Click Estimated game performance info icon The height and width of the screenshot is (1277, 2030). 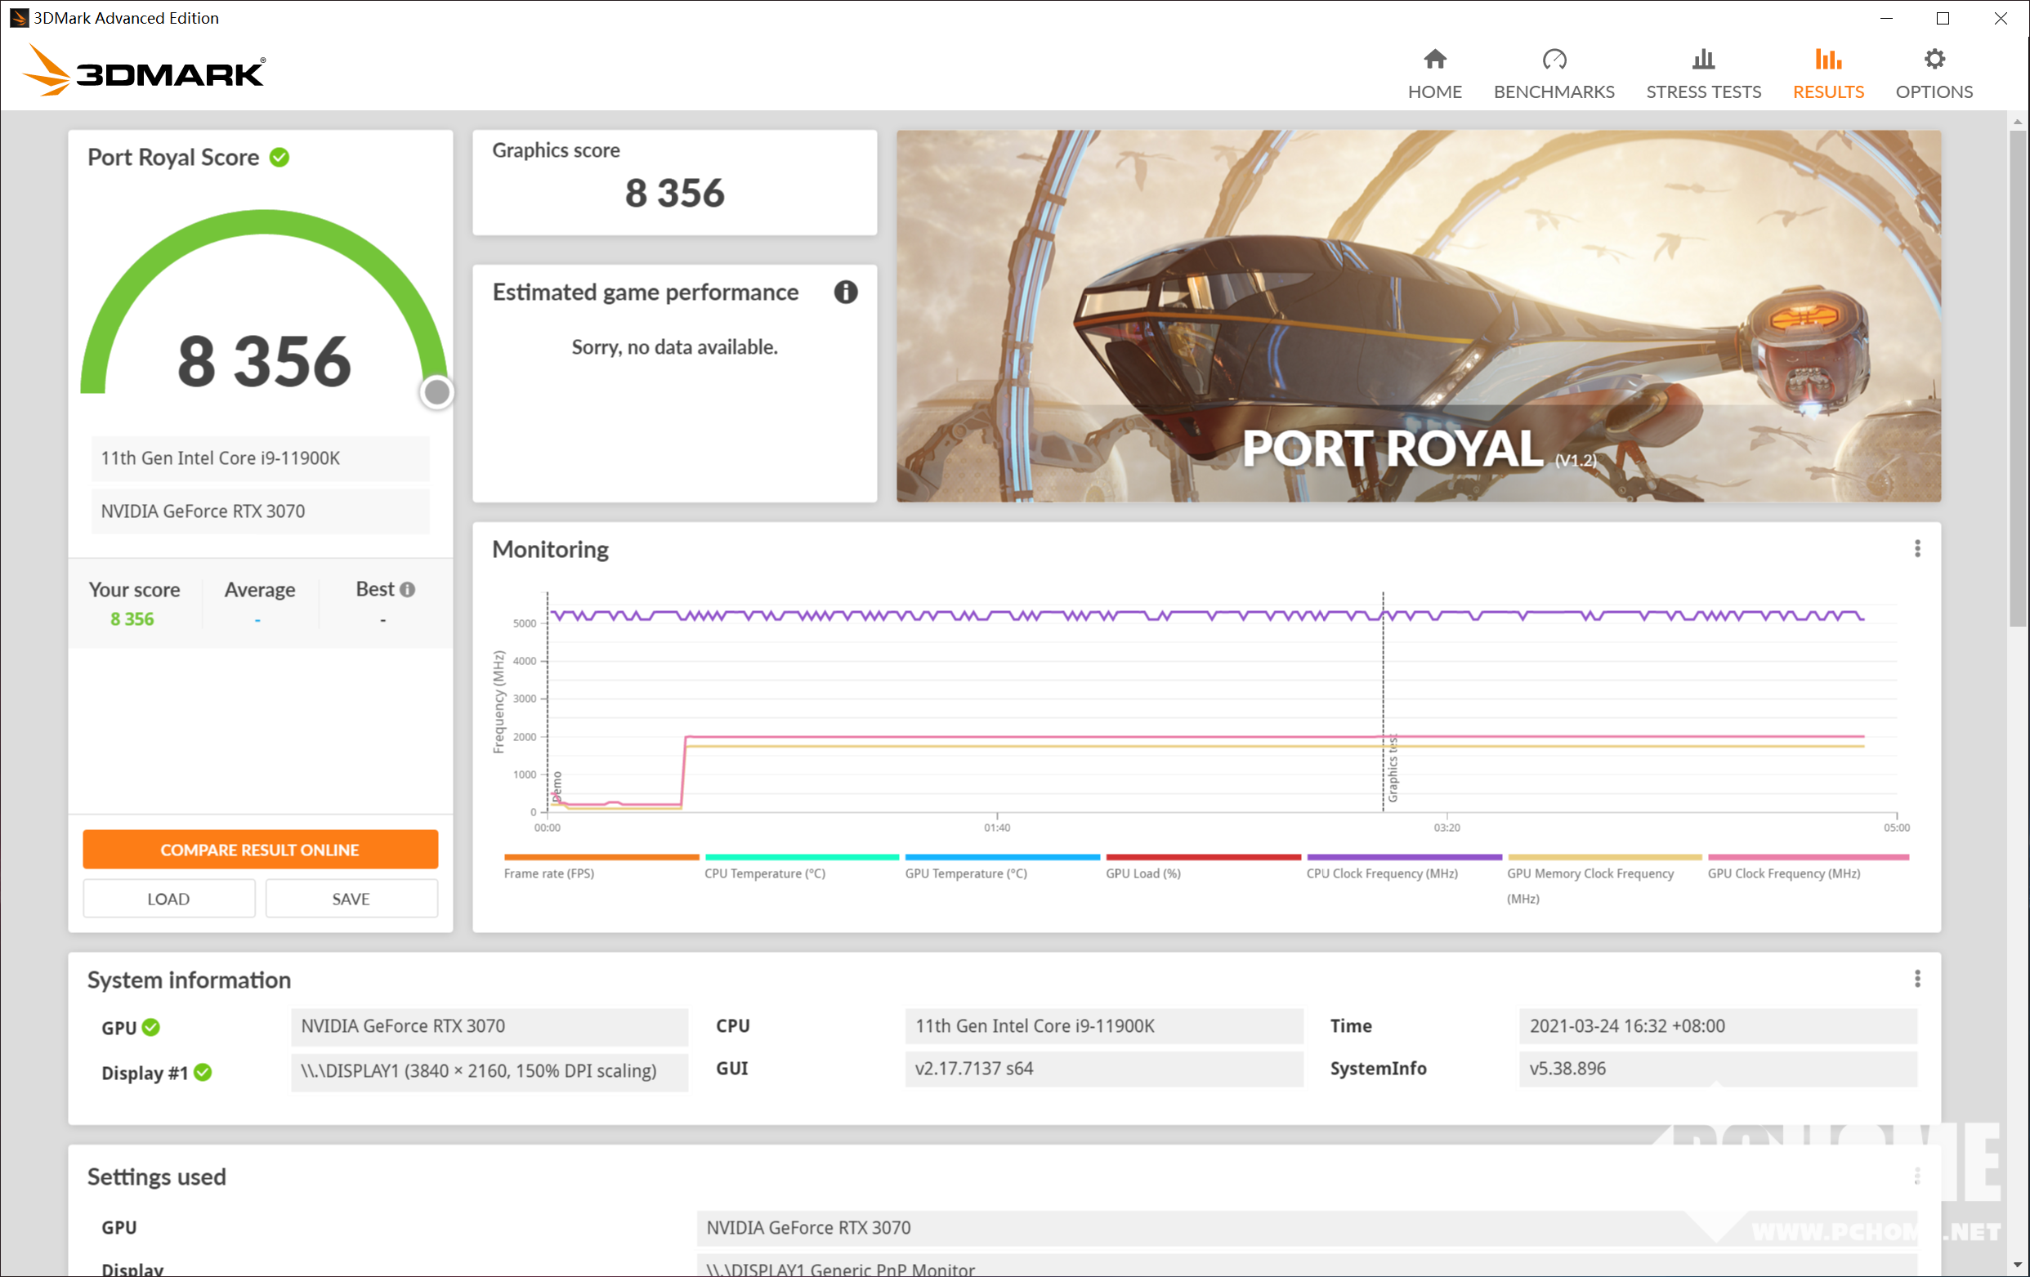(845, 292)
